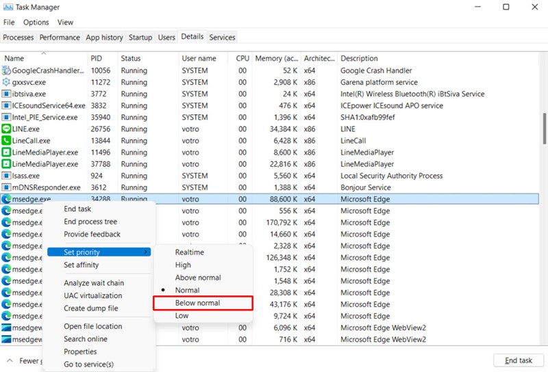This screenshot has width=548, height=372.
Task: Click the Garena platform service description
Action: pos(379,82)
